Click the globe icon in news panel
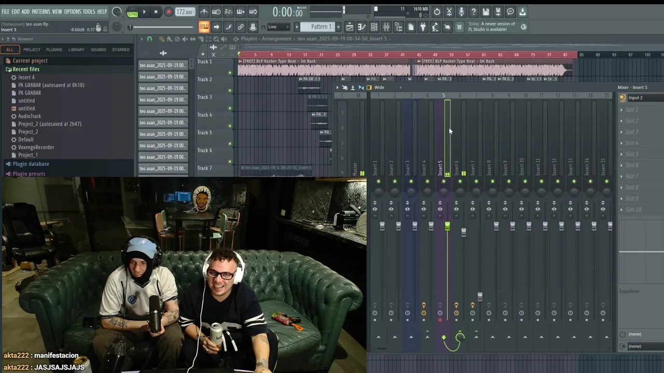Screen dimensions: 664x373 click(x=523, y=27)
